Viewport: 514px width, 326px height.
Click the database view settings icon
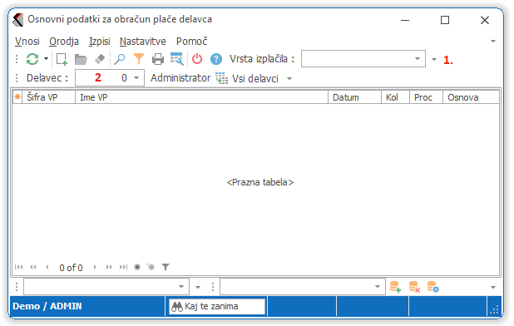point(432,287)
